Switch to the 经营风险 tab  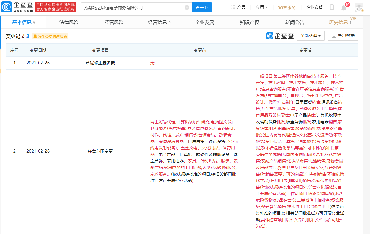(114, 22)
